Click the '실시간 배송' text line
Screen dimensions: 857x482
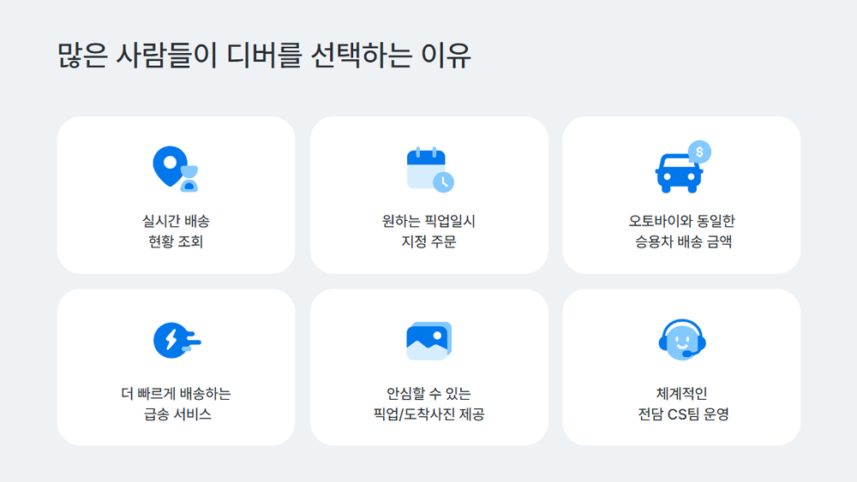click(x=176, y=221)
